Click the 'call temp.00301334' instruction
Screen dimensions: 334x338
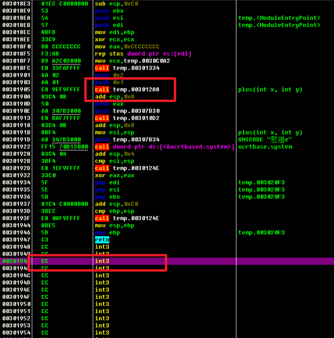pos(127,68)
